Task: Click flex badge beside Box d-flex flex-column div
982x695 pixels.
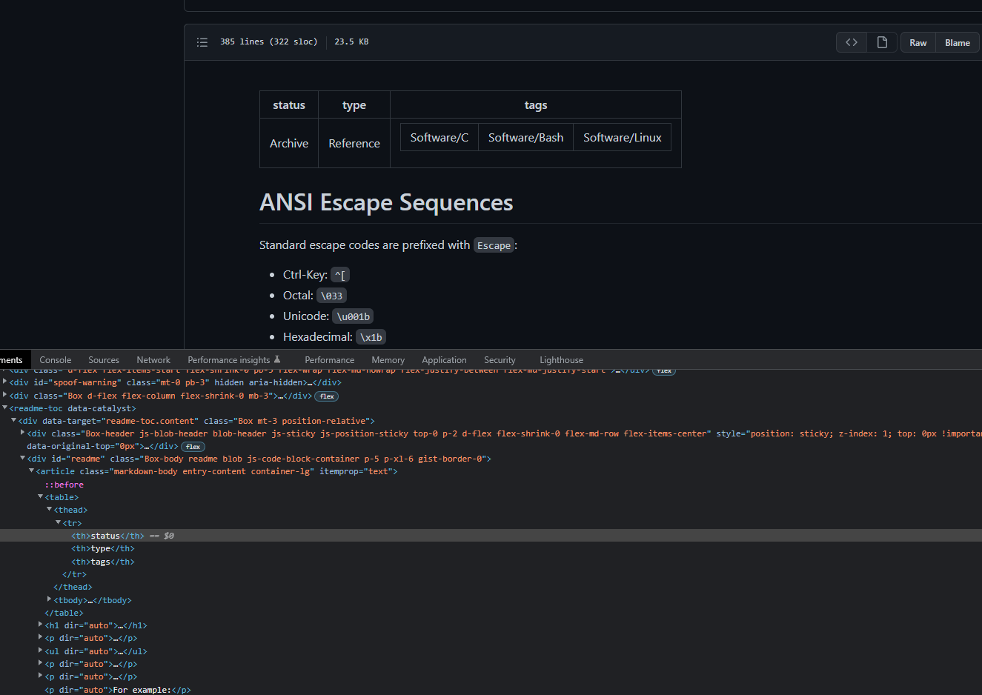Action: click(327, 396)
